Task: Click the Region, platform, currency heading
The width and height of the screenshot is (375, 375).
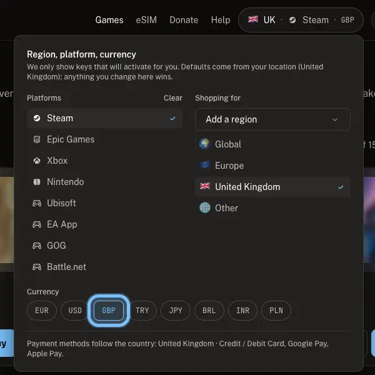Action: [x=81, y=54]
